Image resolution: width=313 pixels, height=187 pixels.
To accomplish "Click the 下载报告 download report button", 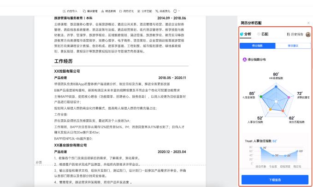I will click(x=275, y=180).
